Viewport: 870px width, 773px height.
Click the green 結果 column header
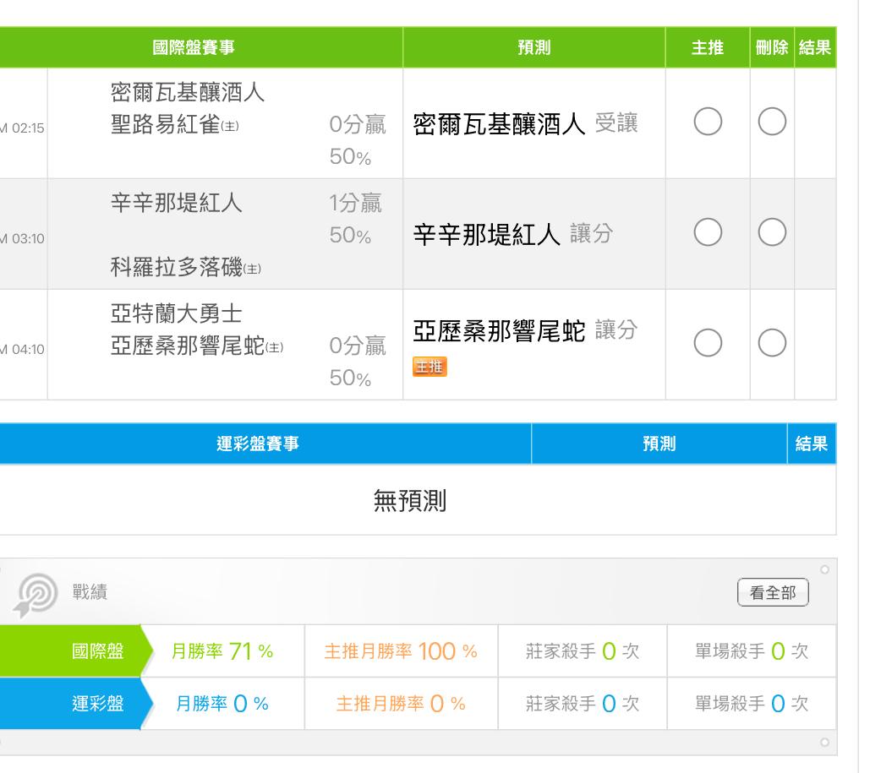pyautogui.click(x=815, y=47)
